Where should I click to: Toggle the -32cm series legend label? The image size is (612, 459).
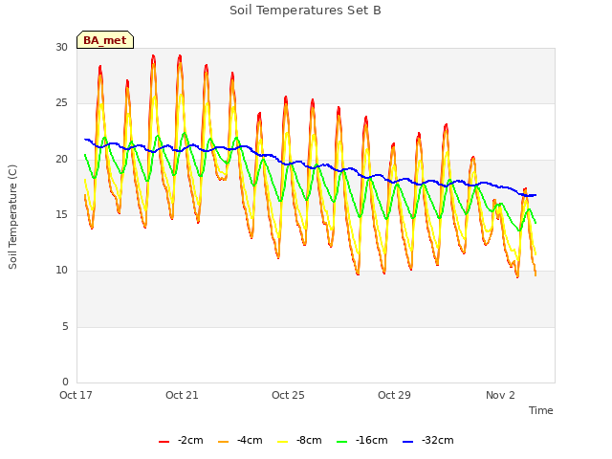[x=438, y=440]
